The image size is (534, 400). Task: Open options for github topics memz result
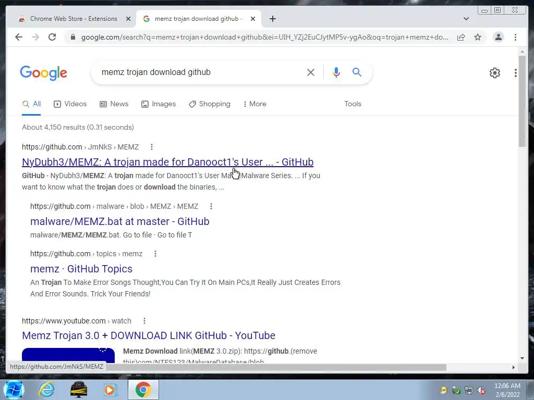click(155, 254)
